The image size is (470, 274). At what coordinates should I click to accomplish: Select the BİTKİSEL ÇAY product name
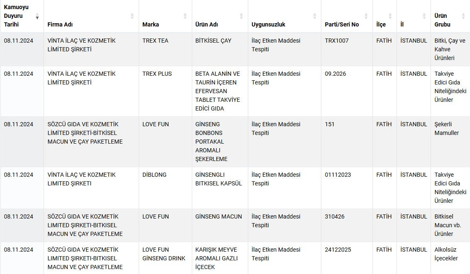pyautogui.click(x=213, y=41)
